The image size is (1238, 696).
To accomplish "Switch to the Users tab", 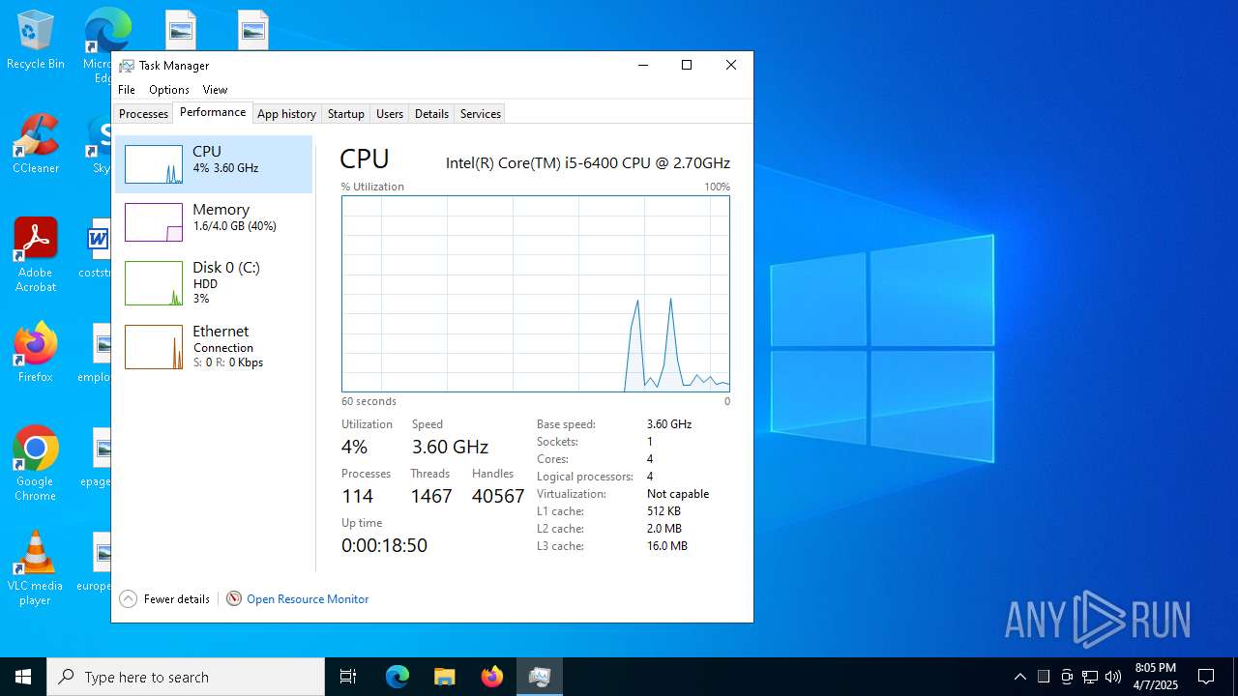I will tap(390, 114).
